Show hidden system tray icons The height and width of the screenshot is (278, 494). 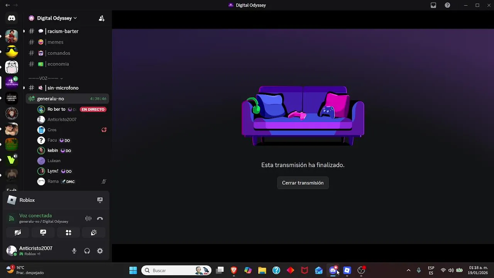pyautogui.click(x=408, y=271)
